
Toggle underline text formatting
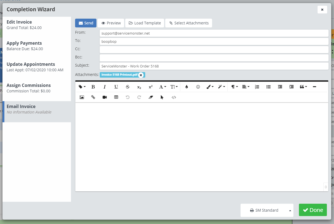click(116, 87)
